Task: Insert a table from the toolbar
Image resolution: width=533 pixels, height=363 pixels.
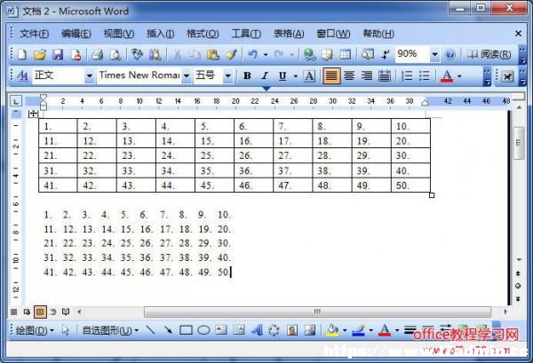Action: pos(346,54)
